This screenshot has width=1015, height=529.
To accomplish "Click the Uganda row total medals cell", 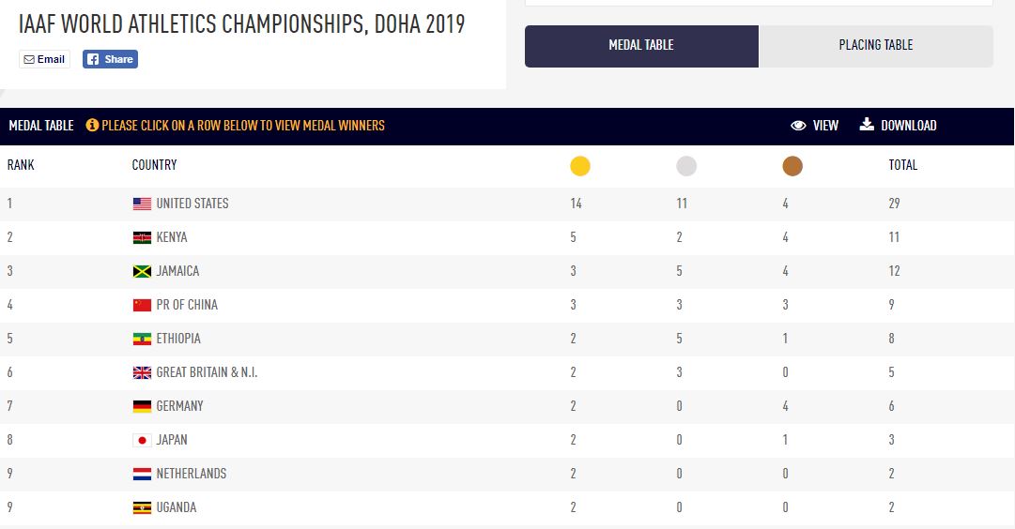I will 894,507.
